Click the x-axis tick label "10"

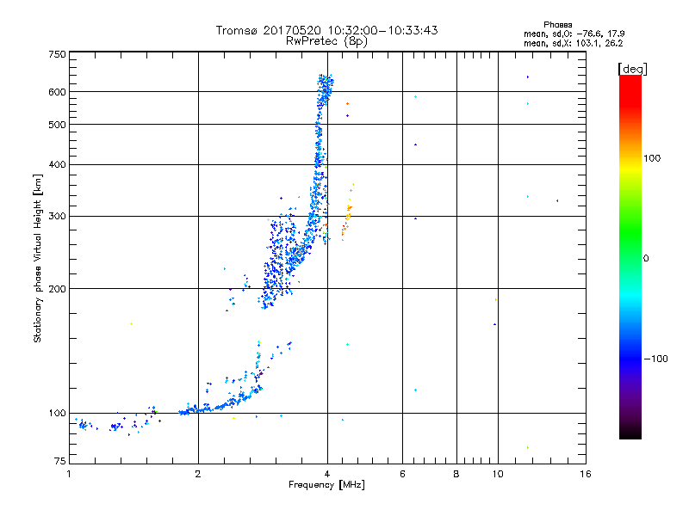pyautogui.click(x=498, y=474)
